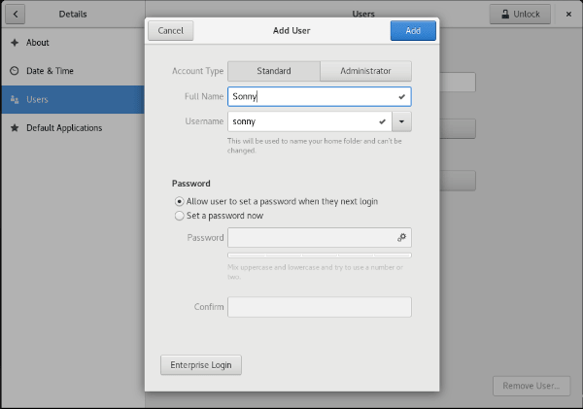Click the Default Applications star icon
Screen dimensions: 583x409
pos(15,128)
